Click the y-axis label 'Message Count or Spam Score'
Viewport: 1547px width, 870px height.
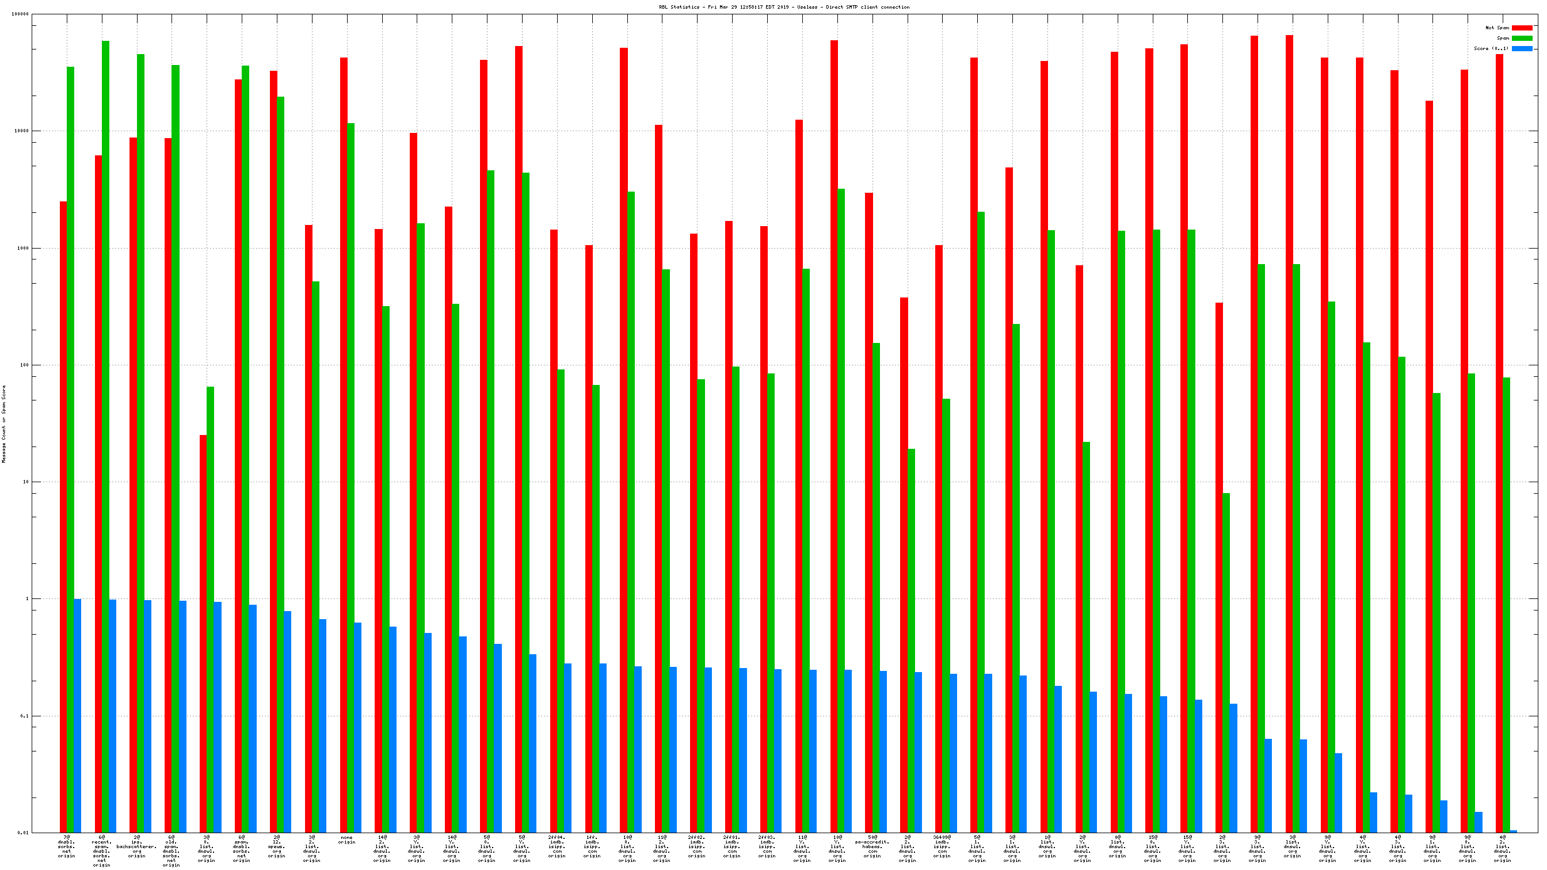[x=3, y=424]
